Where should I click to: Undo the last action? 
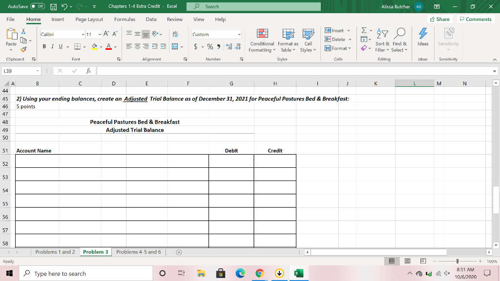tap(64, 7)
